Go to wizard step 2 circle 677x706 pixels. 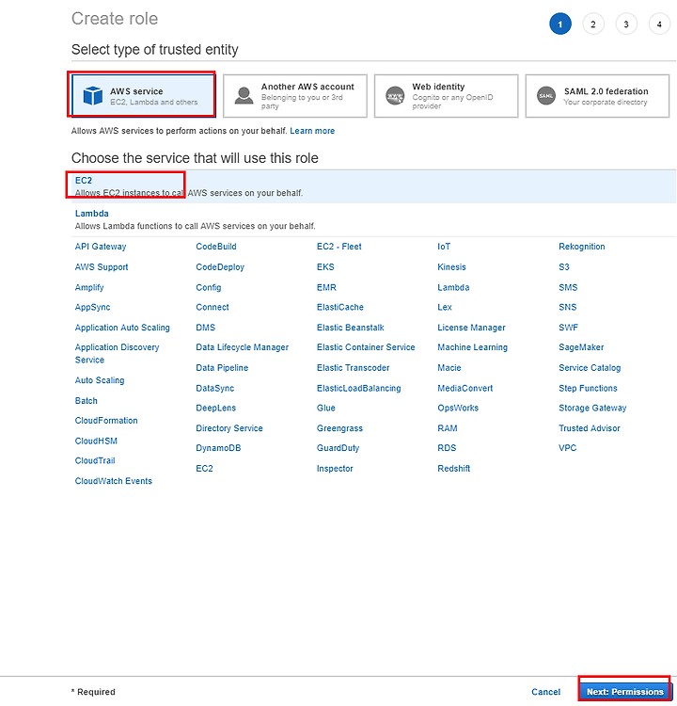[593, 24]
